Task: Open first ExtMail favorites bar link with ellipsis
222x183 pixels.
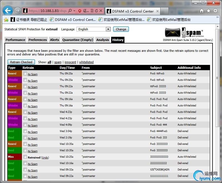Action: pos(121,19)
